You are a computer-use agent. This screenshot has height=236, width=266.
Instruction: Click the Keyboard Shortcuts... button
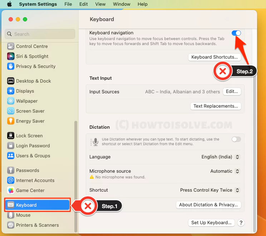[x=215, y=57]
